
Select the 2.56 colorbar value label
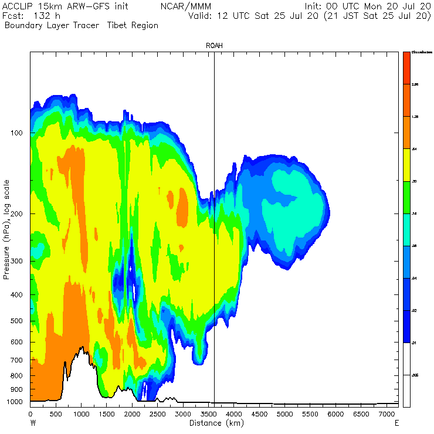click(x=415, y=84)
